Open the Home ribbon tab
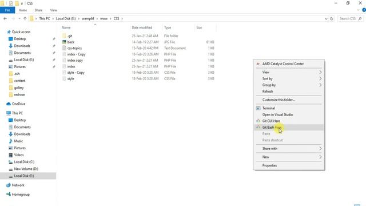This screenshot has height=206, width=366. tap(23, 10)
